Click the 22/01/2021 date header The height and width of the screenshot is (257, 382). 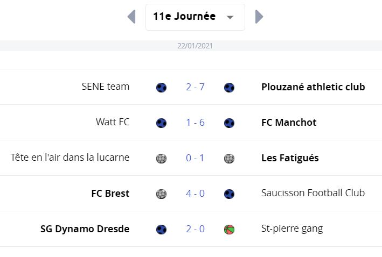(x=195, y=46)
